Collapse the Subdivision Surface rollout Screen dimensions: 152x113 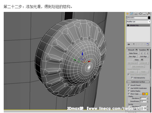coord(138,82)
